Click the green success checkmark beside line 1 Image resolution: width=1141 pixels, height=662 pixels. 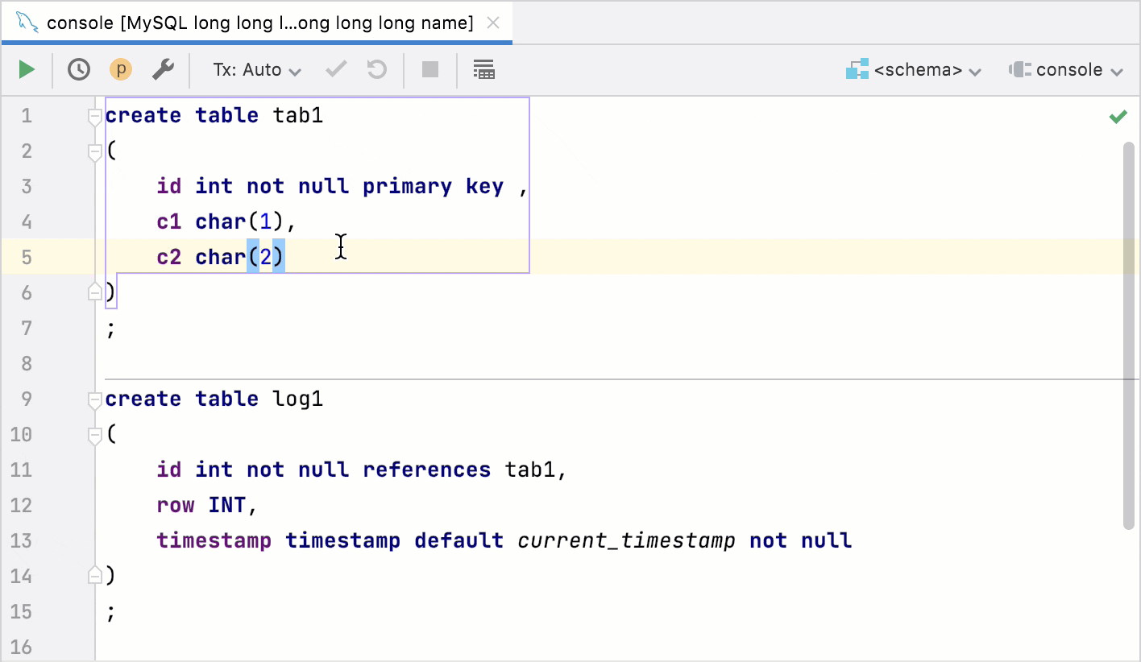click(1118, 115)
